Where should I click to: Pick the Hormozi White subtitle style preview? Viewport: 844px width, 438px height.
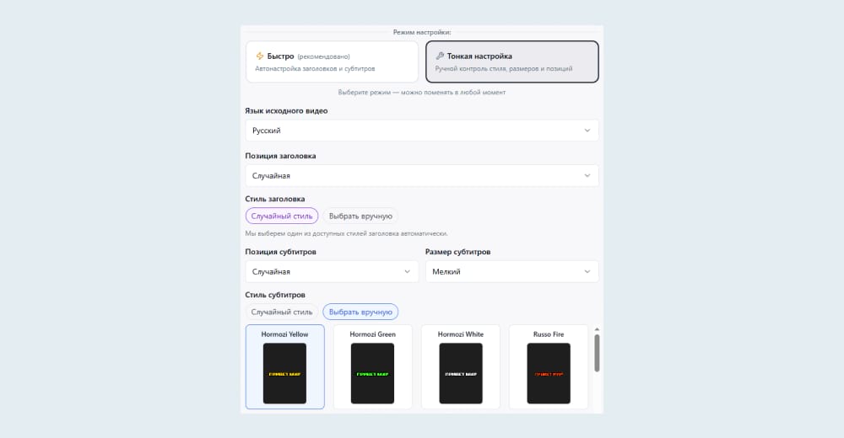[x=460, y=373]
